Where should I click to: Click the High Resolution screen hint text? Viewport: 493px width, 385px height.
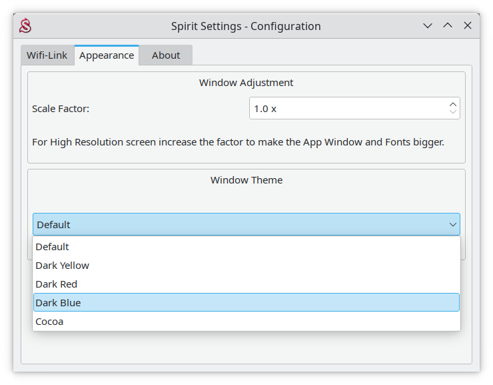click(x=238, y=142)
